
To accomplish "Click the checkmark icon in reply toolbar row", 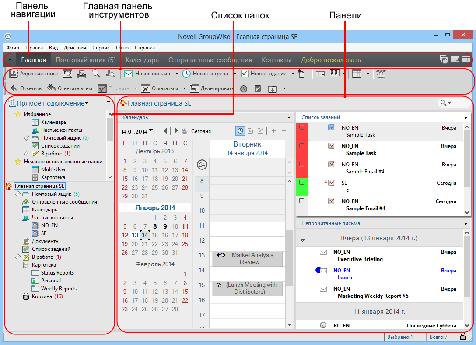I will point(258,88).
